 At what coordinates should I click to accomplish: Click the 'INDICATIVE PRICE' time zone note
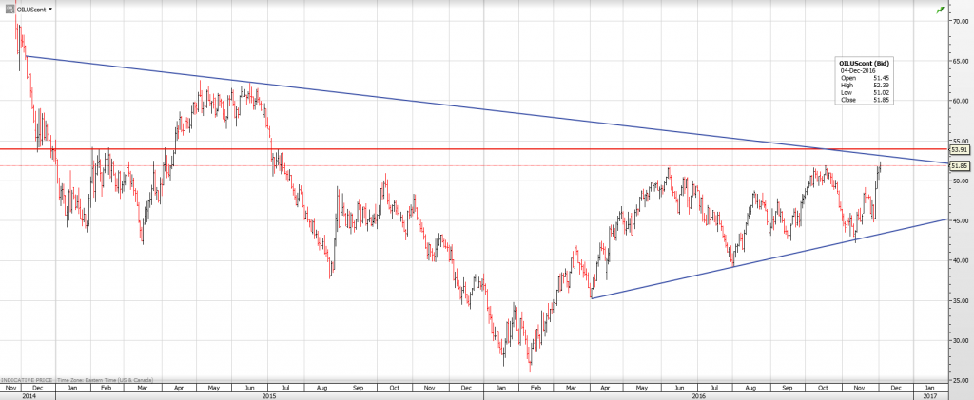tap(76, 379)
